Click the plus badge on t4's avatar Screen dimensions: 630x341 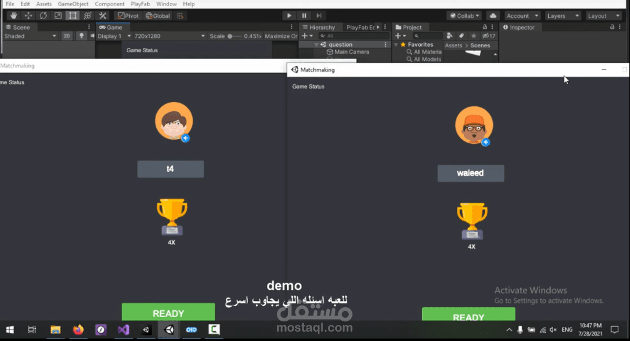point(185,138)
